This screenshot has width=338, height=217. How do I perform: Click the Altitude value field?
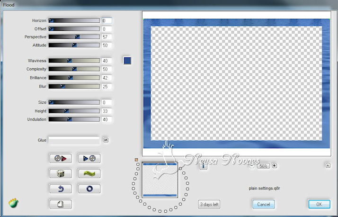point(107,45)
